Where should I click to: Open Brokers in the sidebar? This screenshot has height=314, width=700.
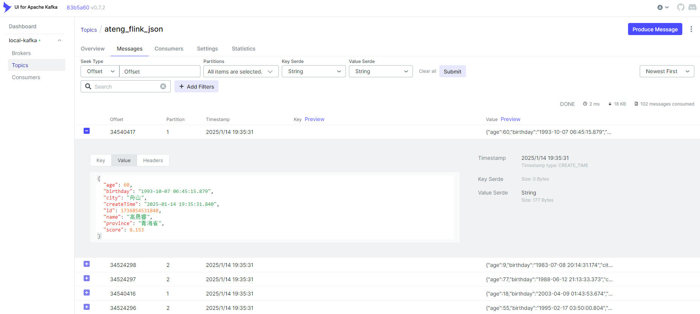click(21, 53)
